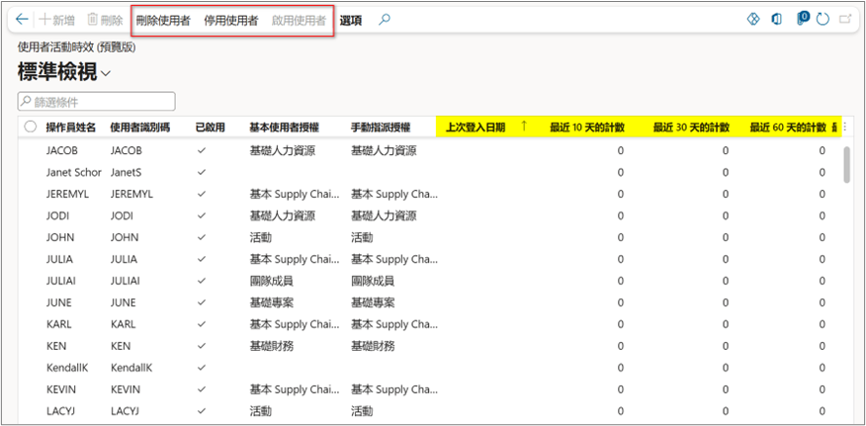Screen dimensions: 866x426
Task: Select the 停用使用者 action
Action: [x=231, y=20]
